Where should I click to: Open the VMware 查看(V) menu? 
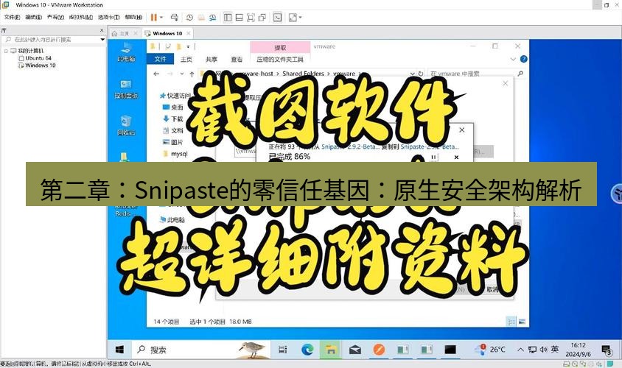tap(55, 18)
